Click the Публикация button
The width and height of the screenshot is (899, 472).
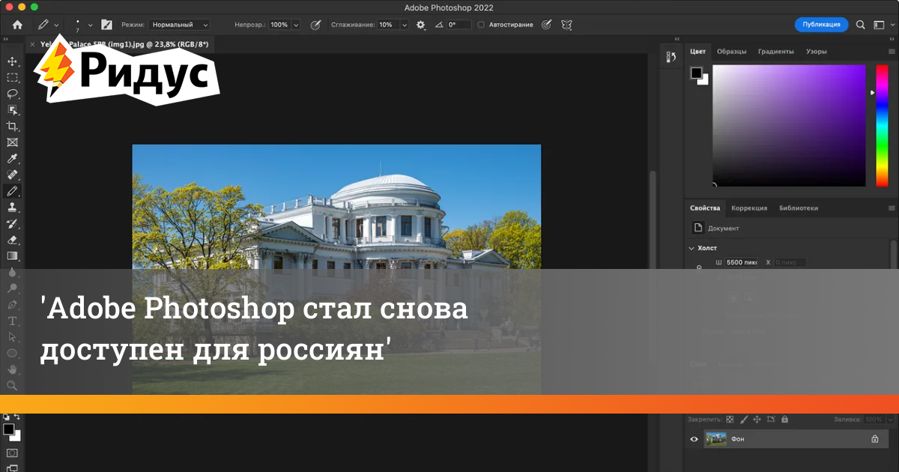(821, 25)
